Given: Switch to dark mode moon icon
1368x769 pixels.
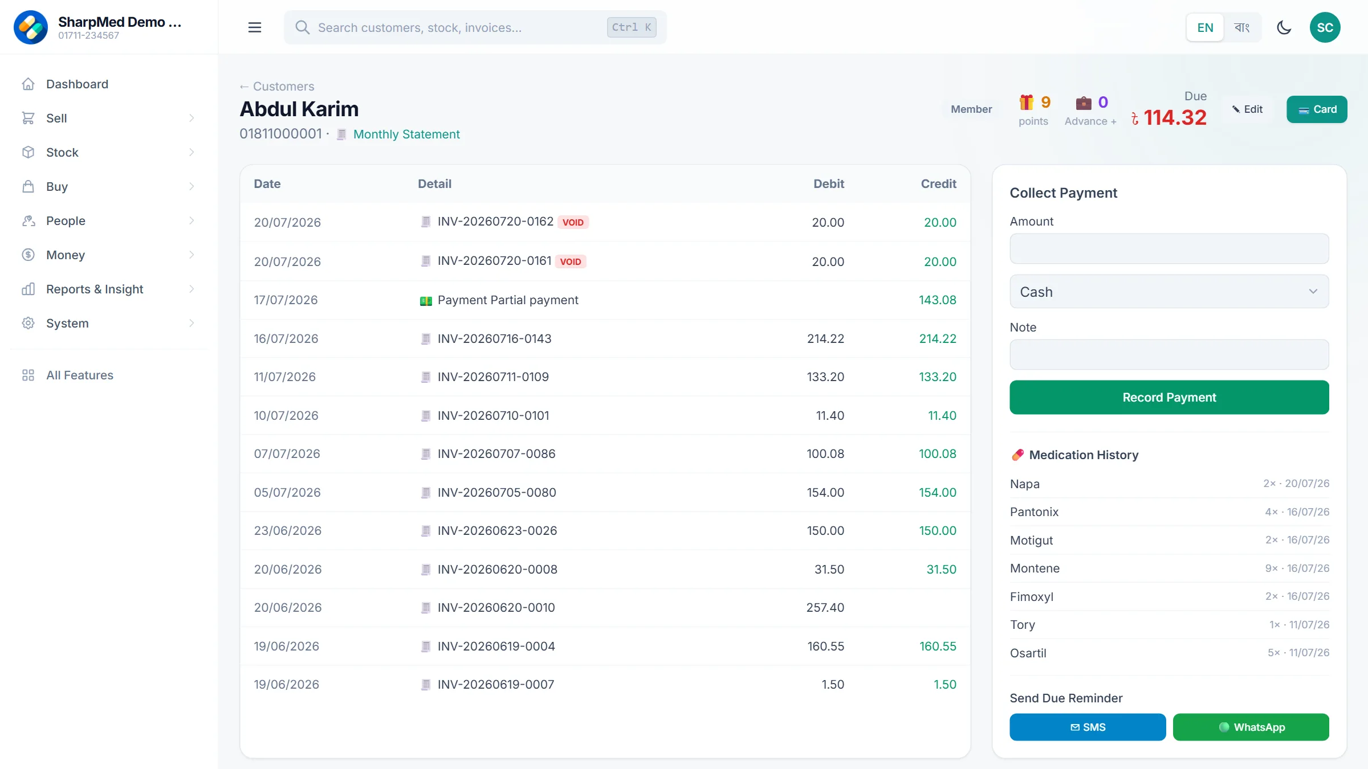Looking at the screenshot, I should pyautogui.click(x=1284, y=27).
